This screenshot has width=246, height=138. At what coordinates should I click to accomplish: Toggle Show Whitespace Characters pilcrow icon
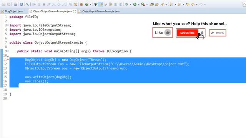[x=120, y=4]
